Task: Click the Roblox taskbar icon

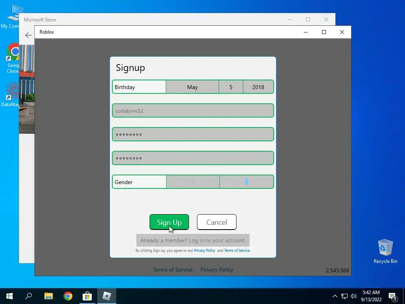Action: [x=107, y=296]
